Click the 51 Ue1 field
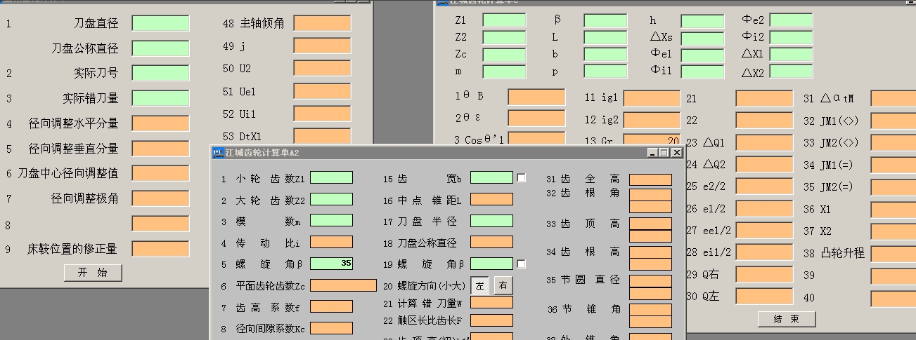 322,91
